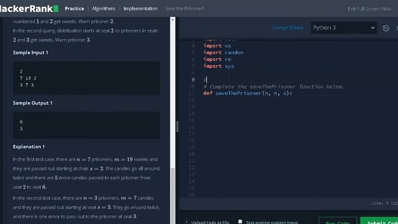Click the reset code history icon
The width and height of the screenshot is (398, 224).
(x=386, y=28)
